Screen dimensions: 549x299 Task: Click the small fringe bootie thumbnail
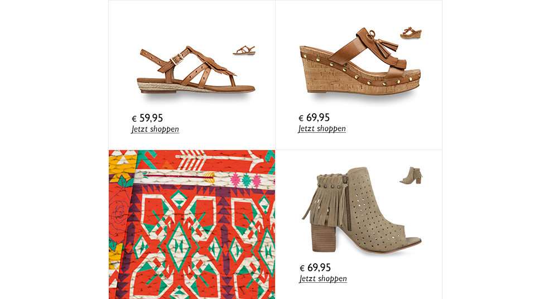[x=411, y=175]
